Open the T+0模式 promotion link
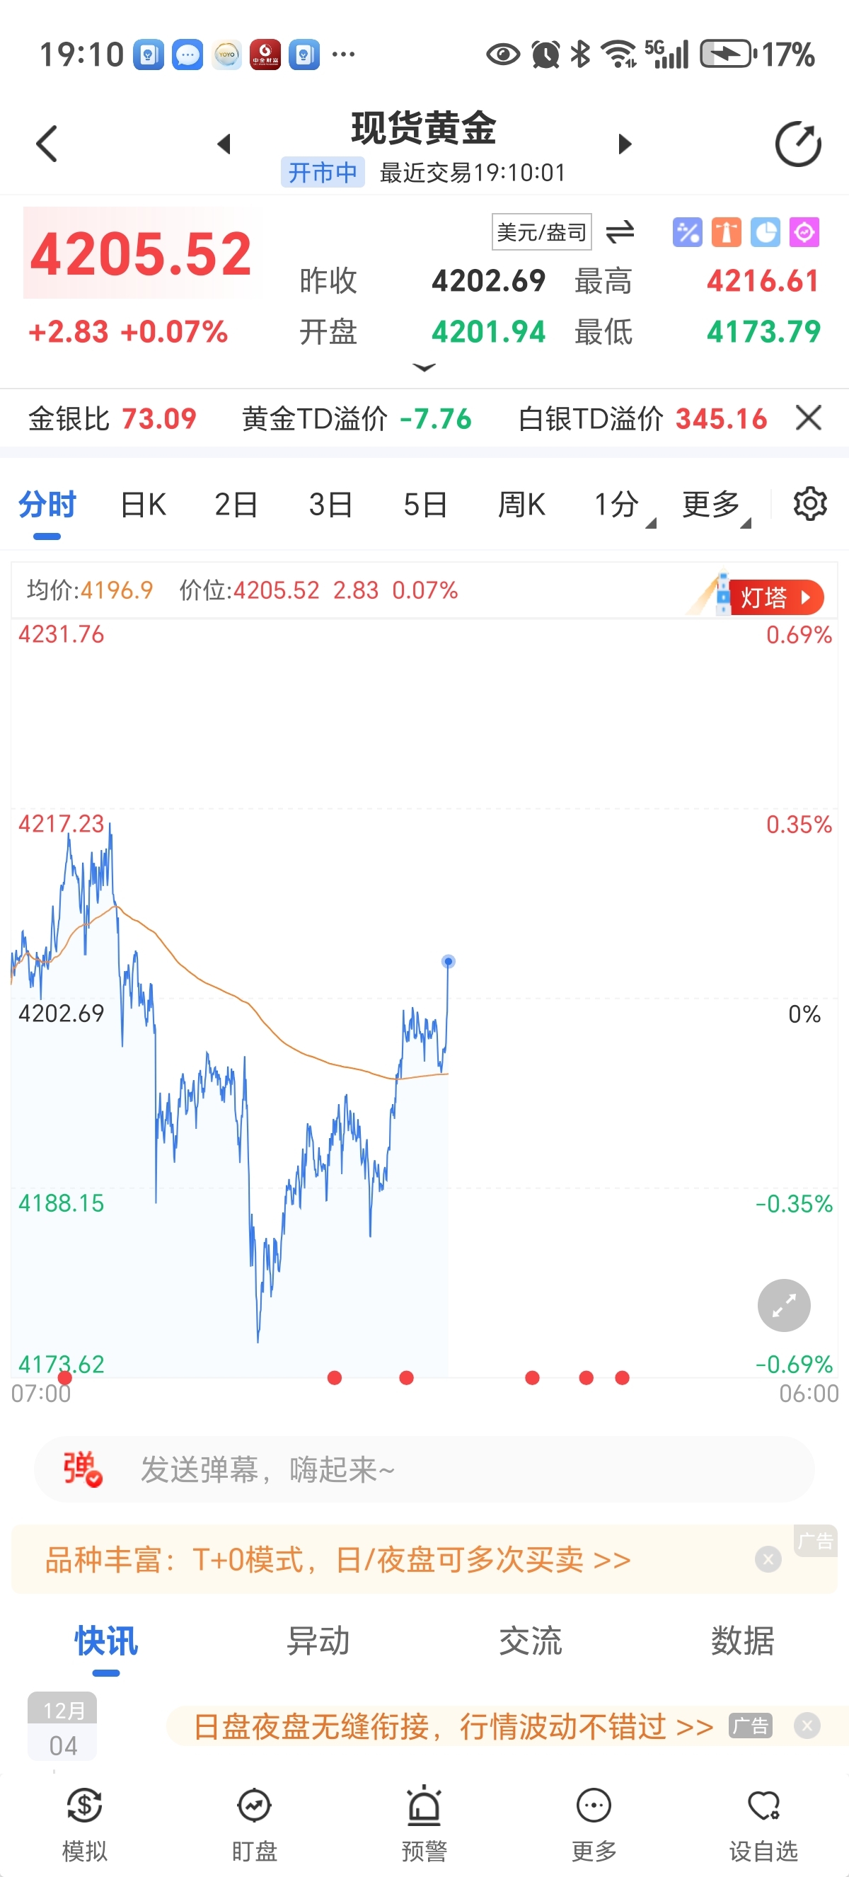 [x=338, y=1560]
